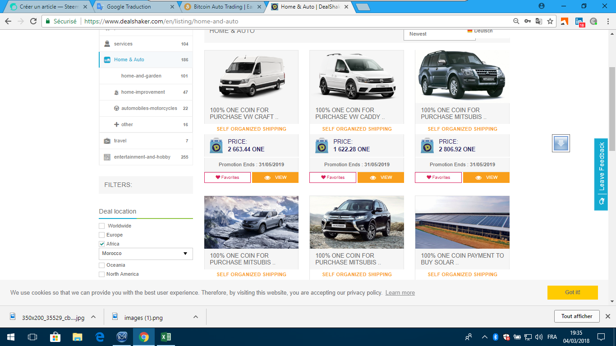Viewport: 616px width, 346px height.
Task: Click the Windows Defender shield tray icon
Action: click(506, 337)
